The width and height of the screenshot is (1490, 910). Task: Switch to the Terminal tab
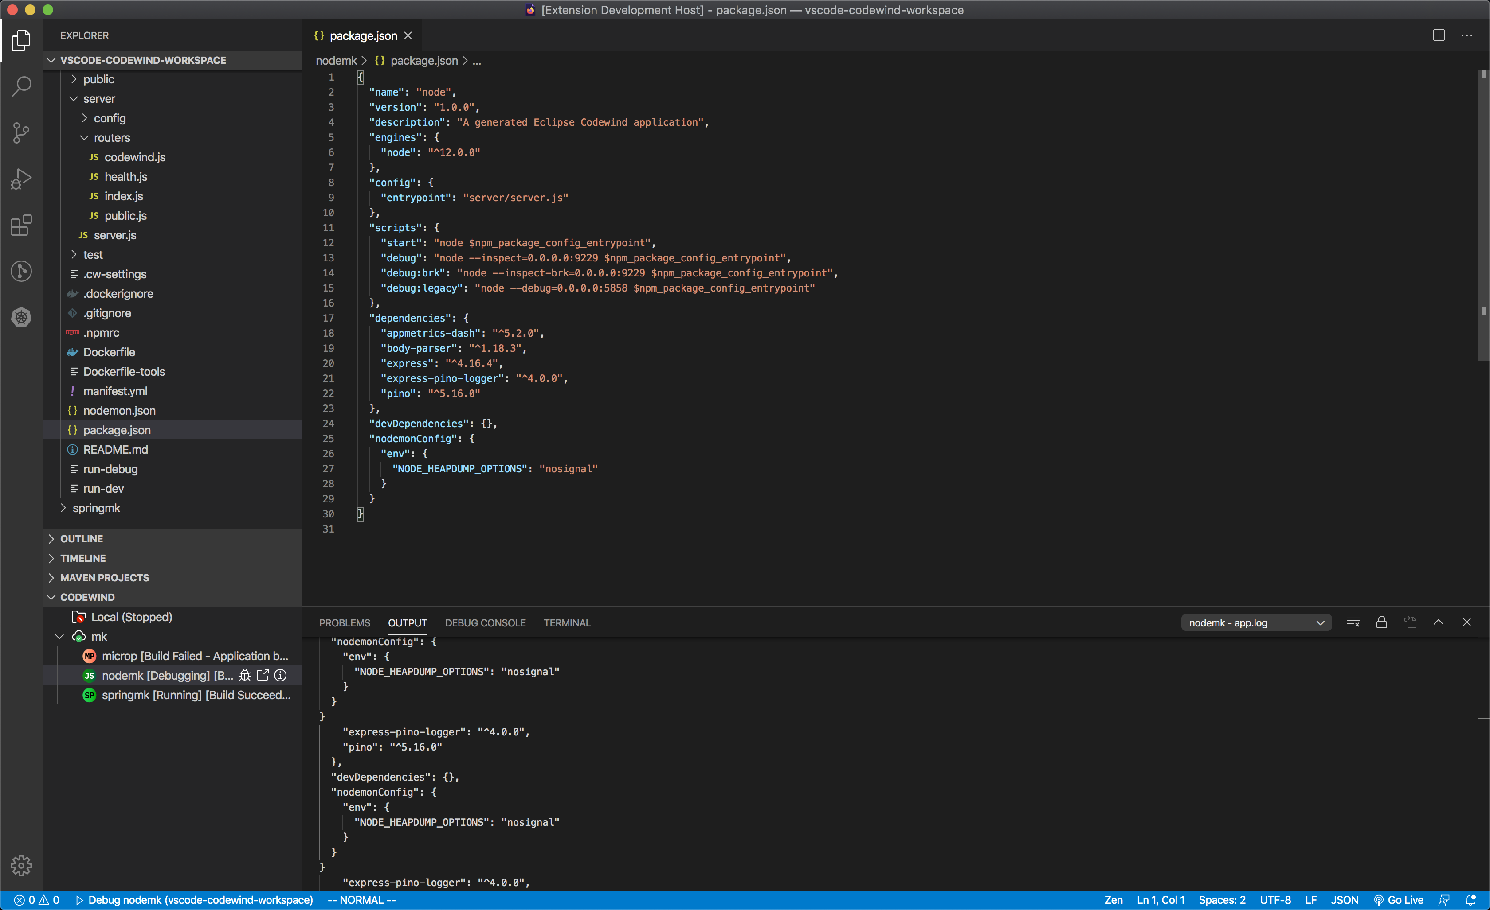567,622
